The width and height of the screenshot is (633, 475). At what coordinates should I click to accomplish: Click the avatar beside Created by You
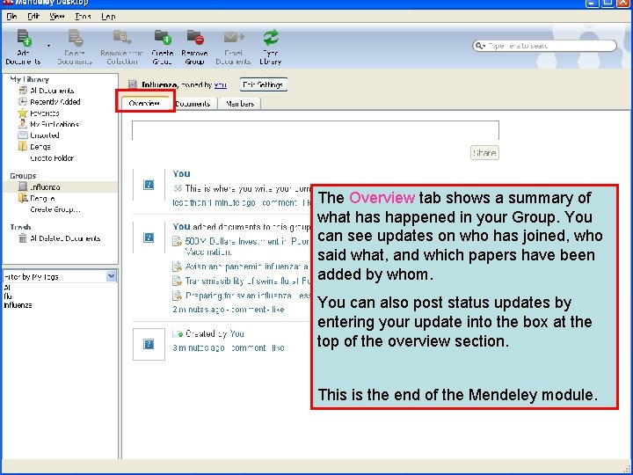click(149, 344)
